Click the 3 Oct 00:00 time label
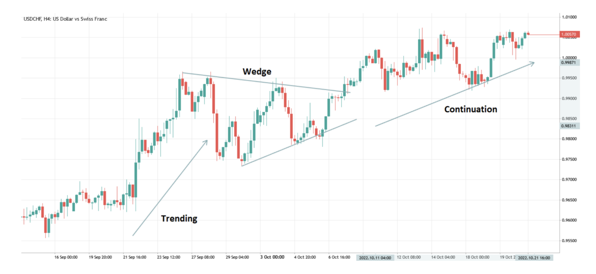Image resolution: width=596 pixels, height=274 pixels. pyautogui.click(x=272, y=257)
